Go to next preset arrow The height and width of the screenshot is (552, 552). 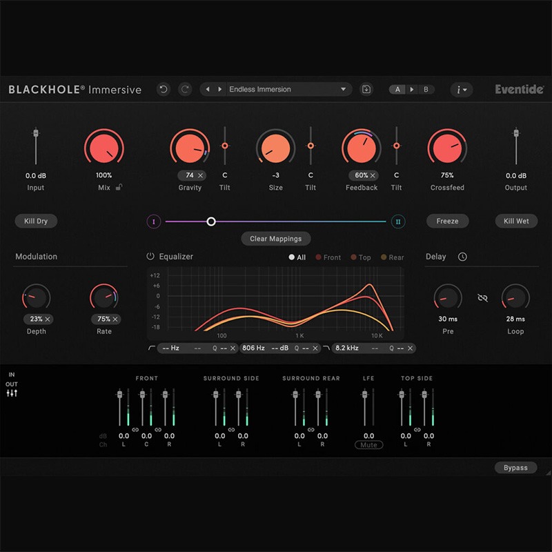coord(219,90)
